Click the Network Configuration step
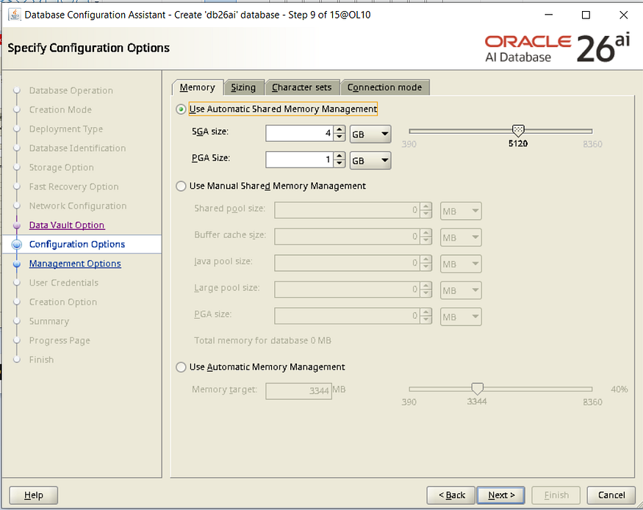Image resolution: width=643 pixels, height=510 pixels. 78,206
